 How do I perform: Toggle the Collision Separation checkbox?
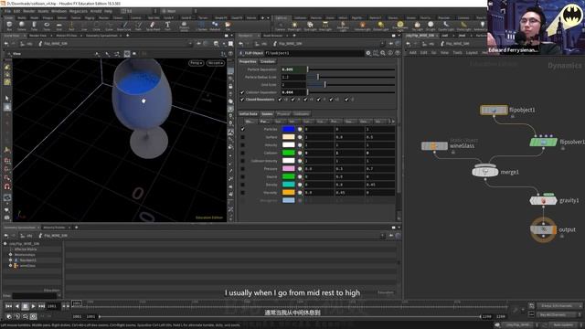pyautogui.click(x=242, y=92)
